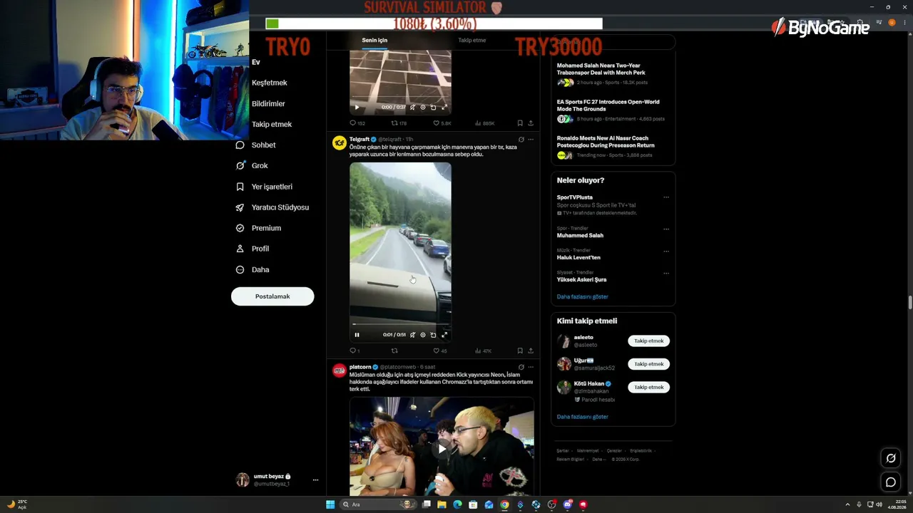Follow asleeto with Takip etmek button
Image resolution: width=913 pixels, height=513 pixels.
(649, 341)
